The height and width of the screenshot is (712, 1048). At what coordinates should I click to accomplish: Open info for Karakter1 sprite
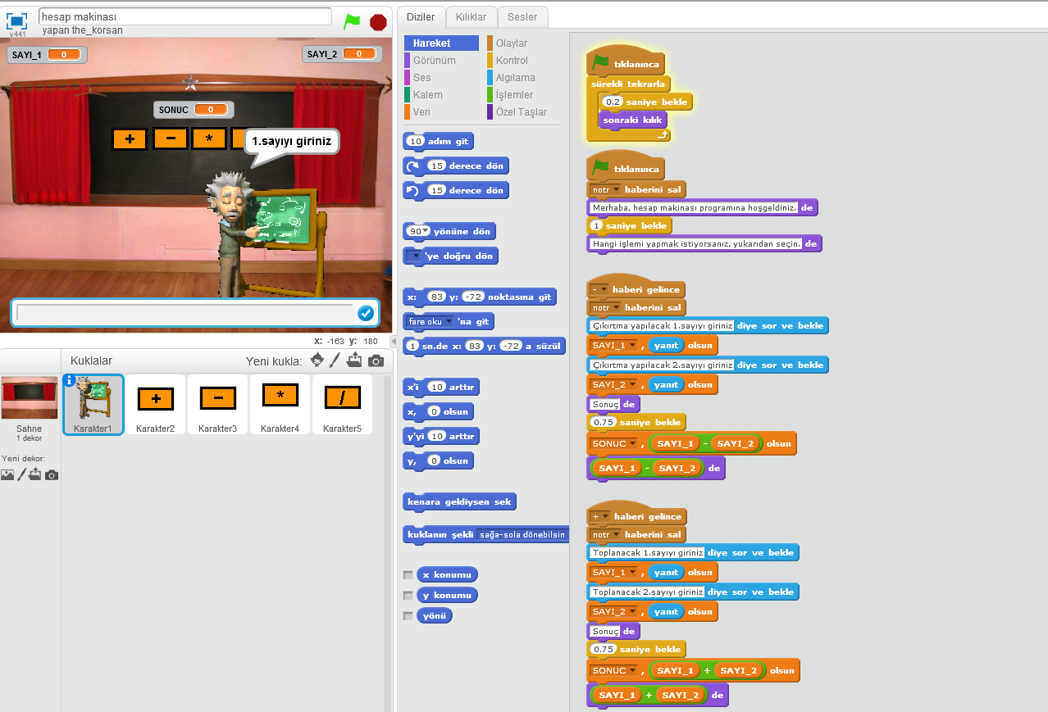70,380
